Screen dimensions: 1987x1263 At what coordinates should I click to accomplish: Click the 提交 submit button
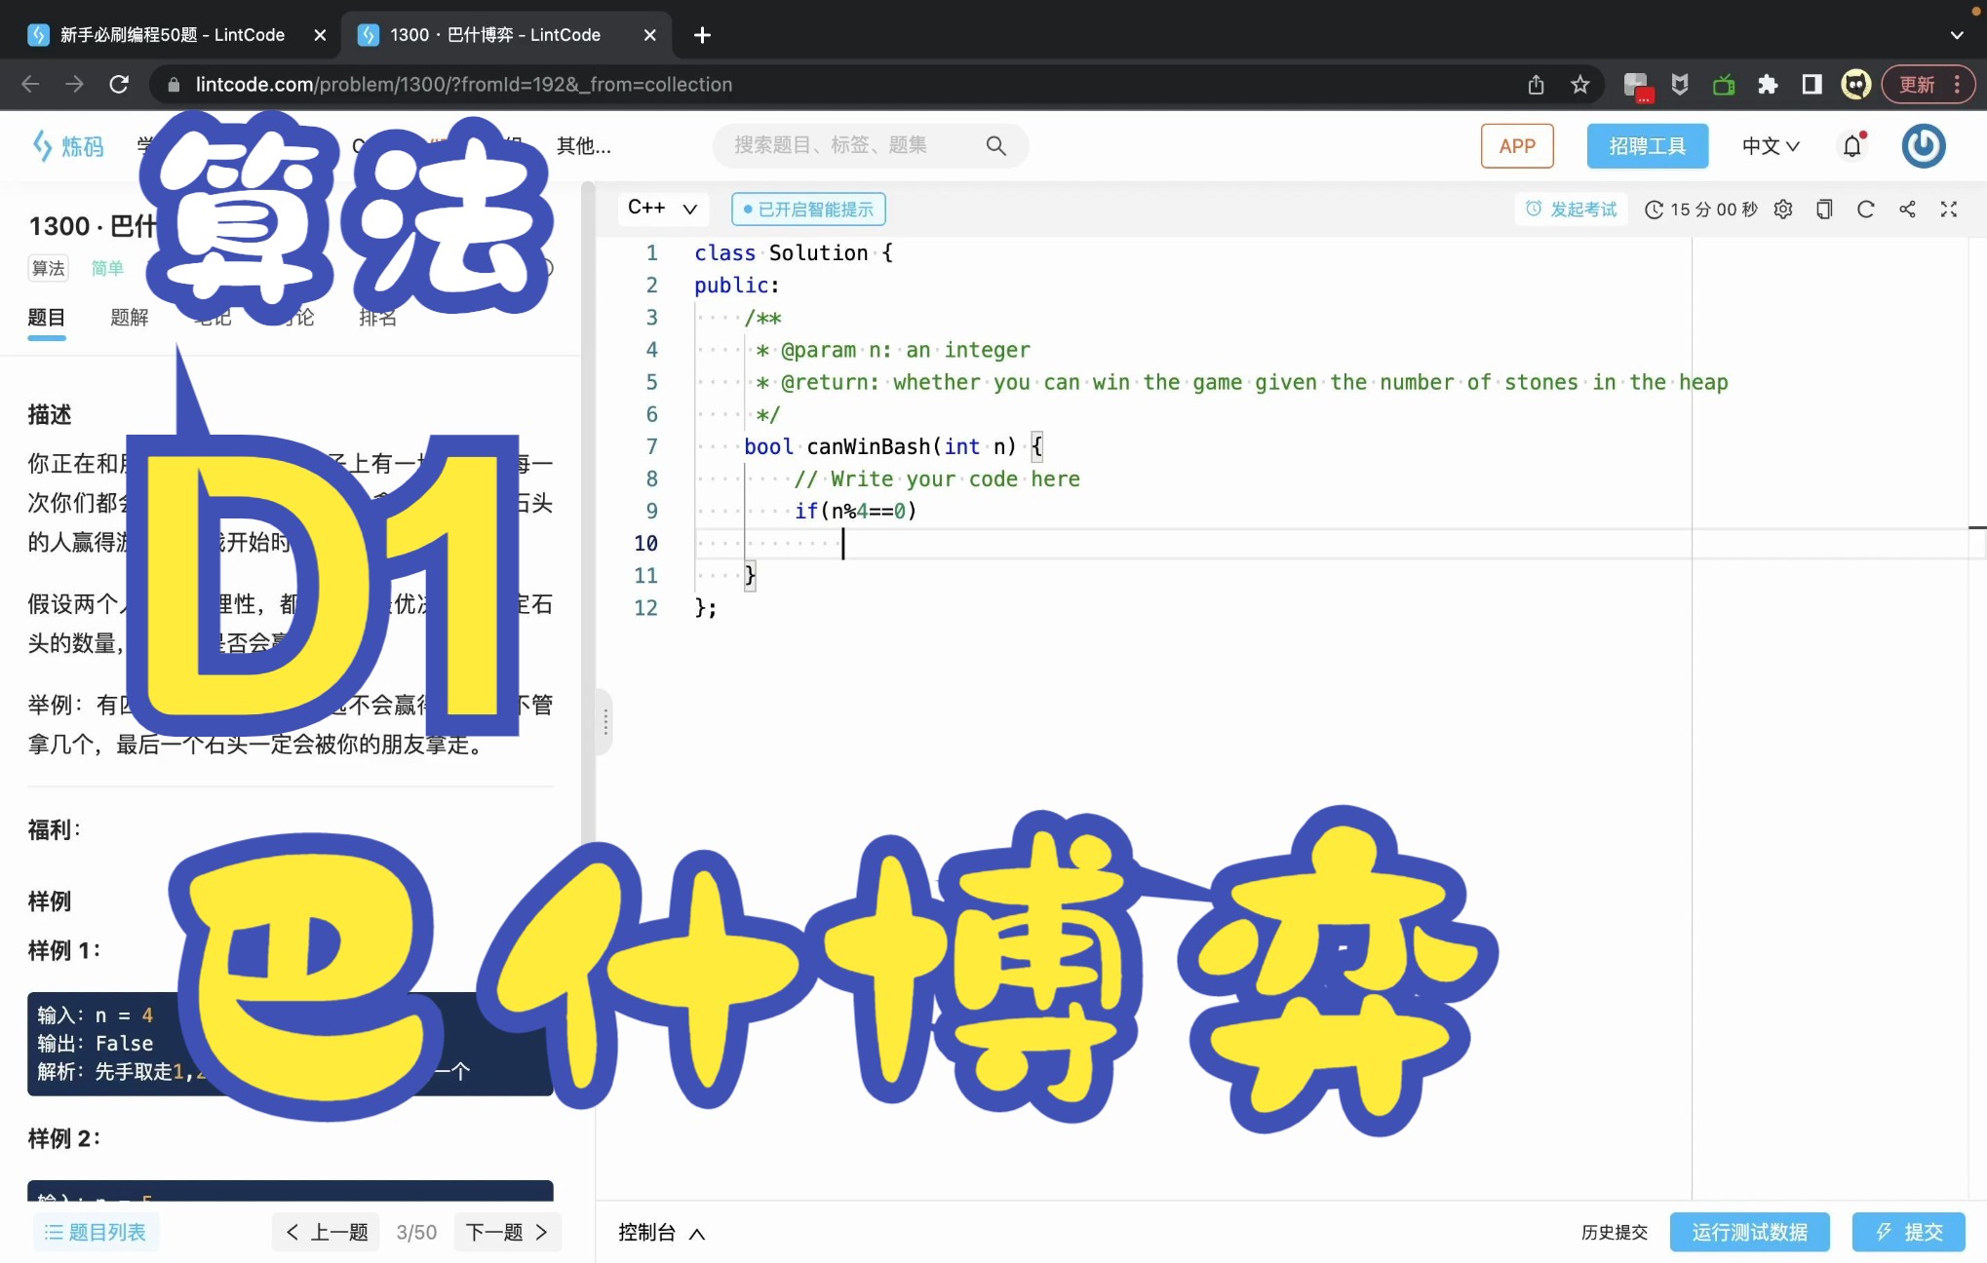pos(1908,1233)
